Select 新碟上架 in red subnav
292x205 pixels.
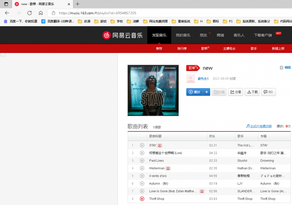pos(278,48)
